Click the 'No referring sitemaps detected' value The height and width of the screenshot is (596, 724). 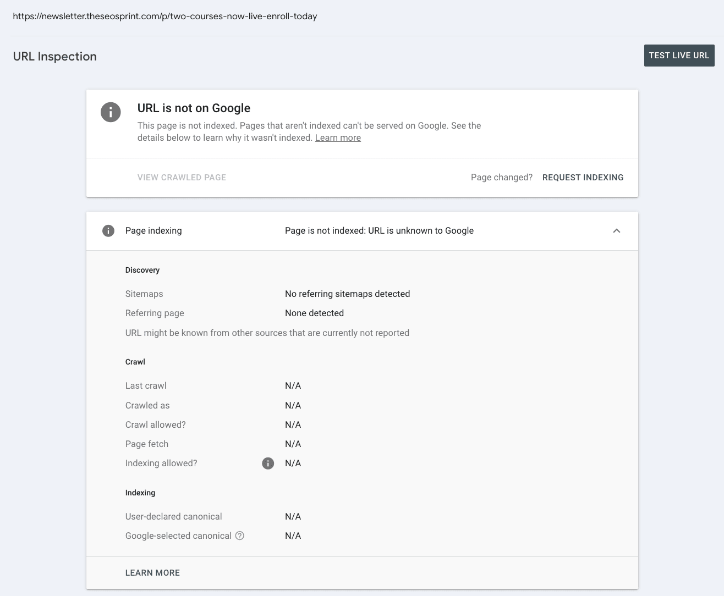[x=347, y=294]
